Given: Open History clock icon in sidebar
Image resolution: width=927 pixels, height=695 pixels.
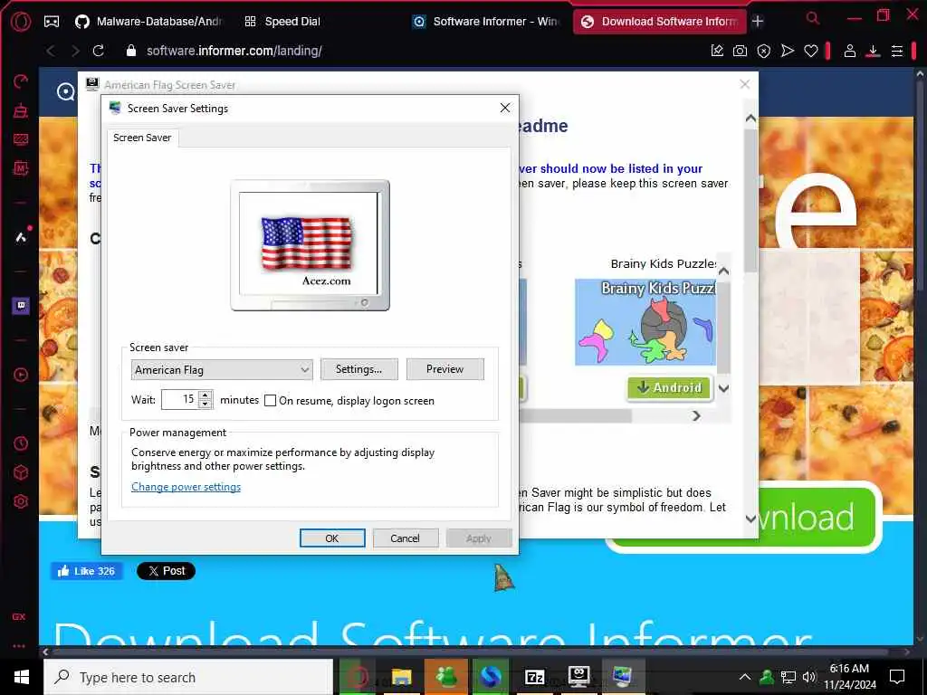Looking at the screenshot, I should pos(21,443).
